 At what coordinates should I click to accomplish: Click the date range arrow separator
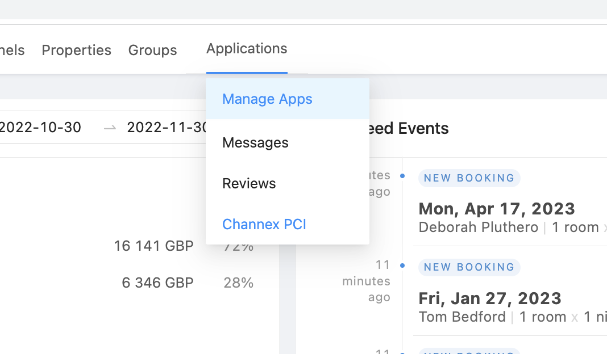110,128
